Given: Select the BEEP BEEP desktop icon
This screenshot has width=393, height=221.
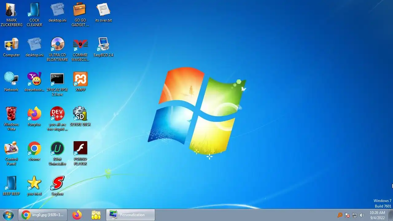Looking at the screenshot, I should tap(11, 186).
